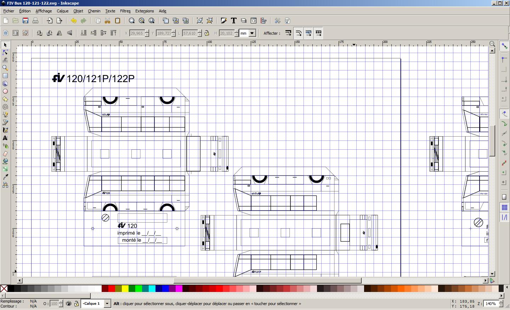Pick the yellow palette swatch
Screen dimensions: 510x310
tap(125, 289)
